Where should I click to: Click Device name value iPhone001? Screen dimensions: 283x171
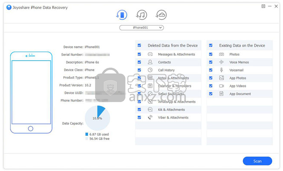click(92, 47)
